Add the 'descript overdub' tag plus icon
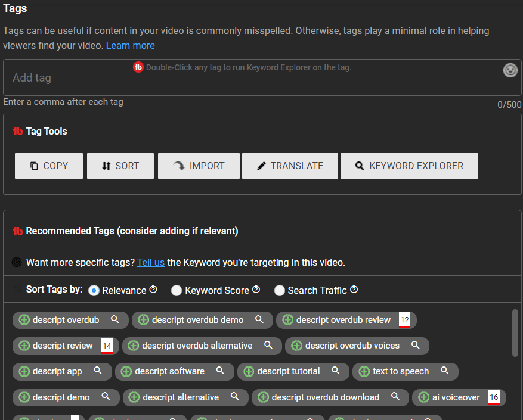 (24, 320)
